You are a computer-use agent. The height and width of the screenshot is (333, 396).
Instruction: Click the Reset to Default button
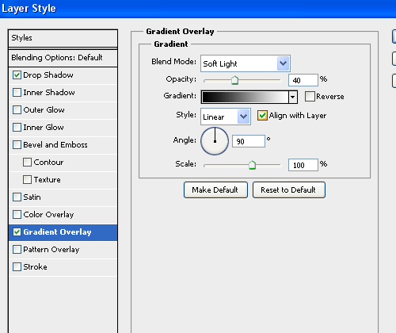click(x=289, y=189)
